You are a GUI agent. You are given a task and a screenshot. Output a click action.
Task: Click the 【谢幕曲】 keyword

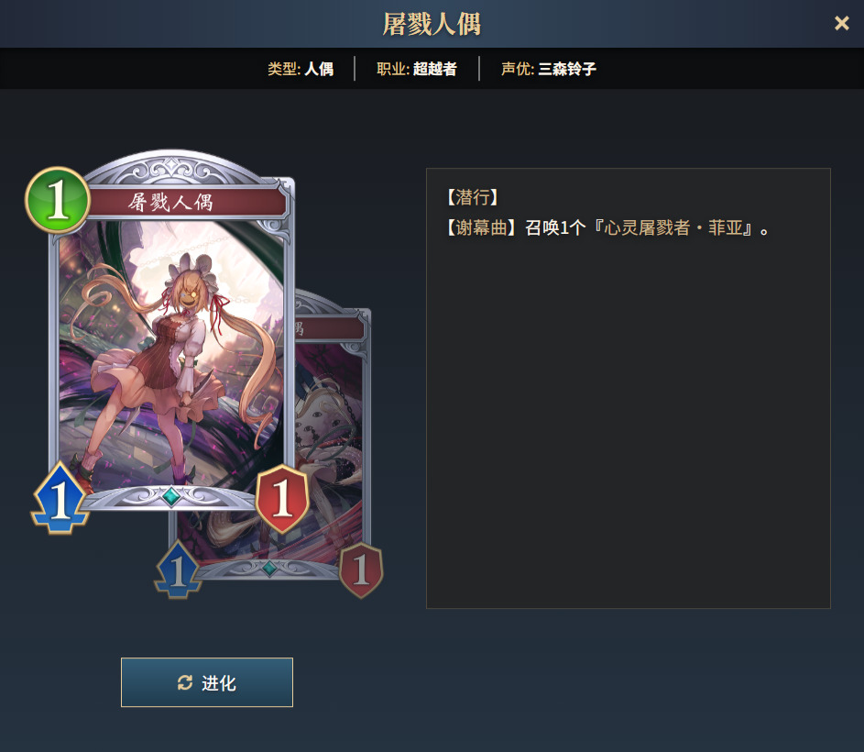click(481, 227)
